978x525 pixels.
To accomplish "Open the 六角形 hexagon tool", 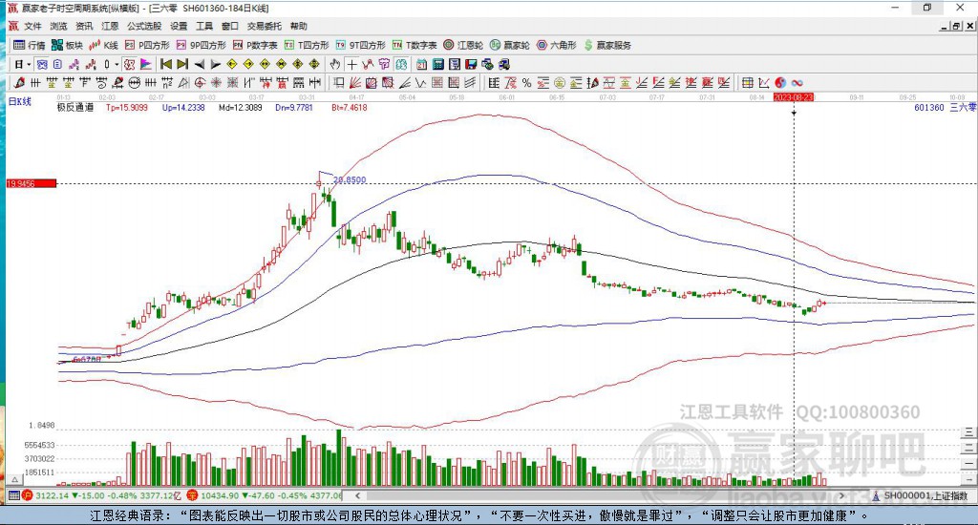I will pyautogui.click(x=557, y=45).
